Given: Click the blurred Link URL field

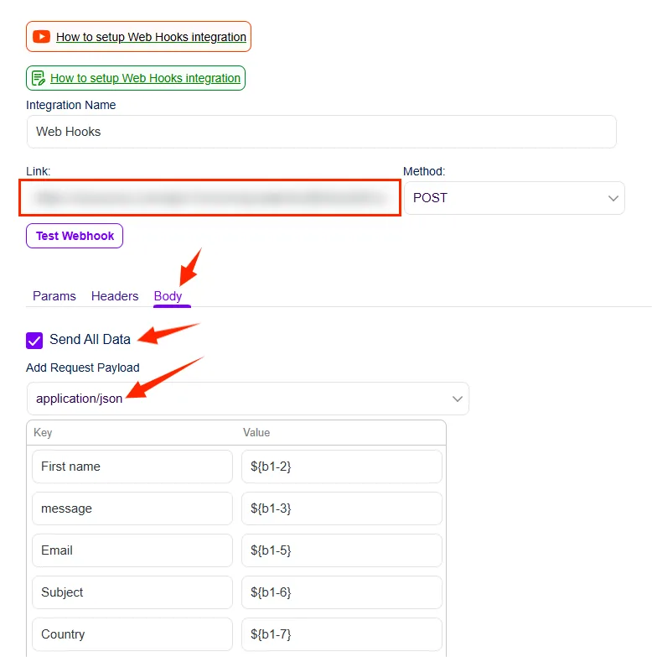Looking at the screenshot, I should tap(210, 198).
